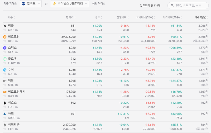
Task: Expand the 업비트 base exchange dropdown
Action: (x=31, y=4)
